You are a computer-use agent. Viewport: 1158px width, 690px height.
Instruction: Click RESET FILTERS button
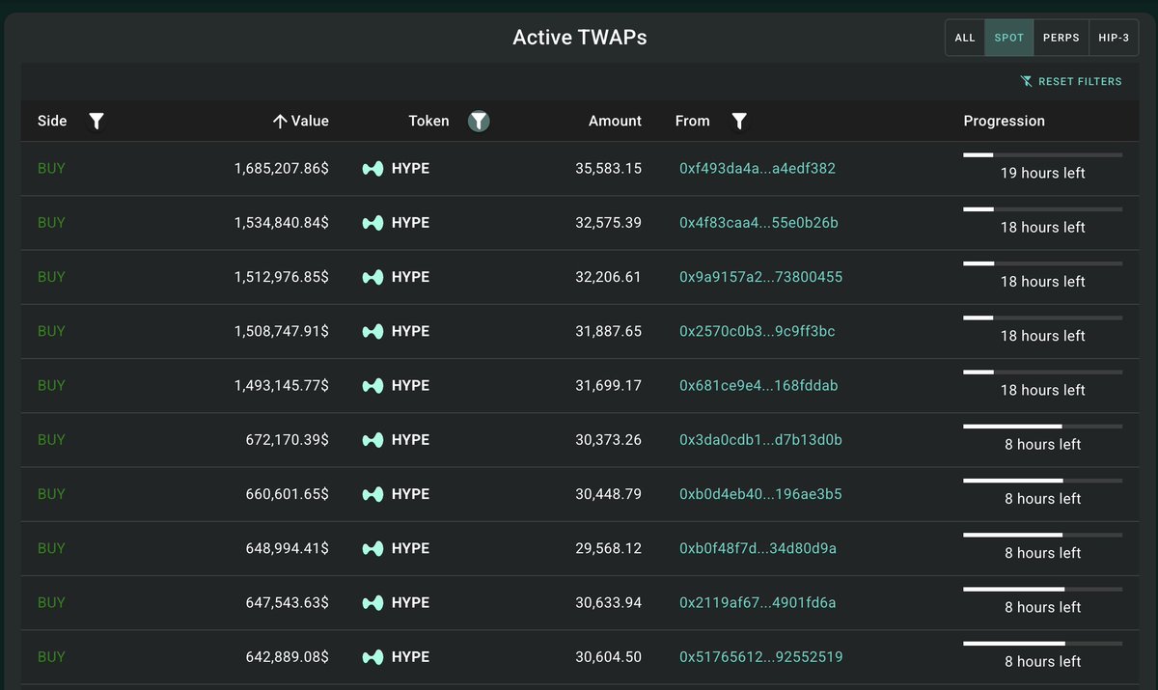[x=1071, y=82]
